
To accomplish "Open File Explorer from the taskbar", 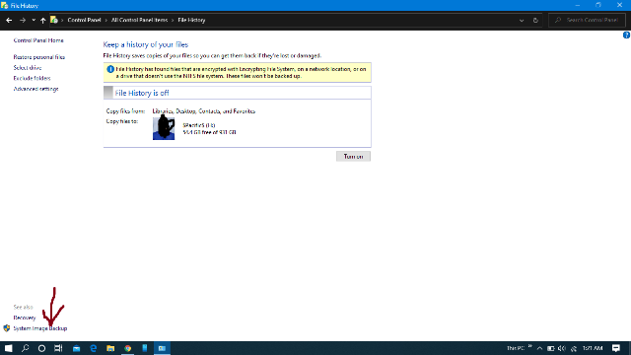I will click(x=110, y=348).
